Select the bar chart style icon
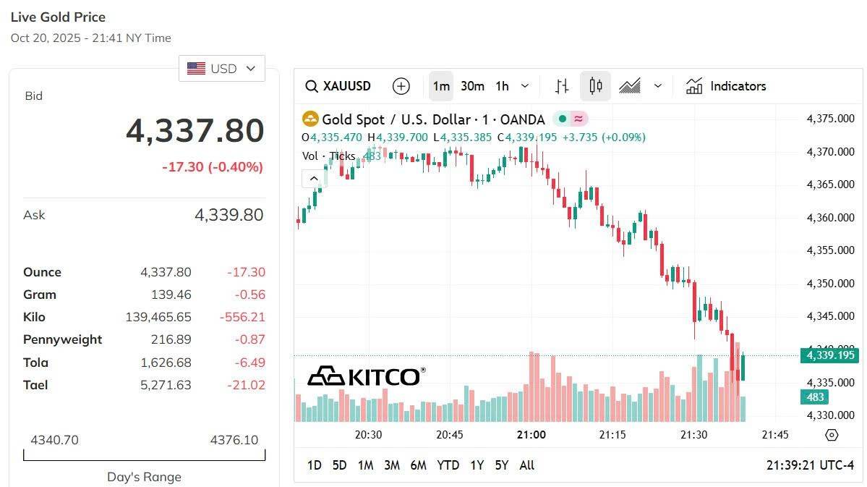The height and width of the screenshot is (487, 867). point(561,86)
